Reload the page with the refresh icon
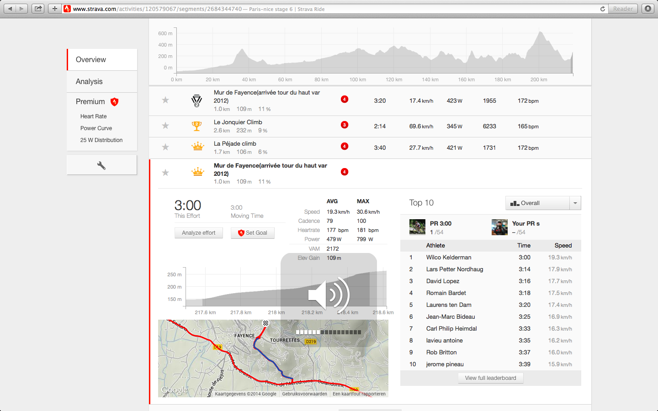Image resolution: width=658 pixels, height=411 pixels. [603, 9]
